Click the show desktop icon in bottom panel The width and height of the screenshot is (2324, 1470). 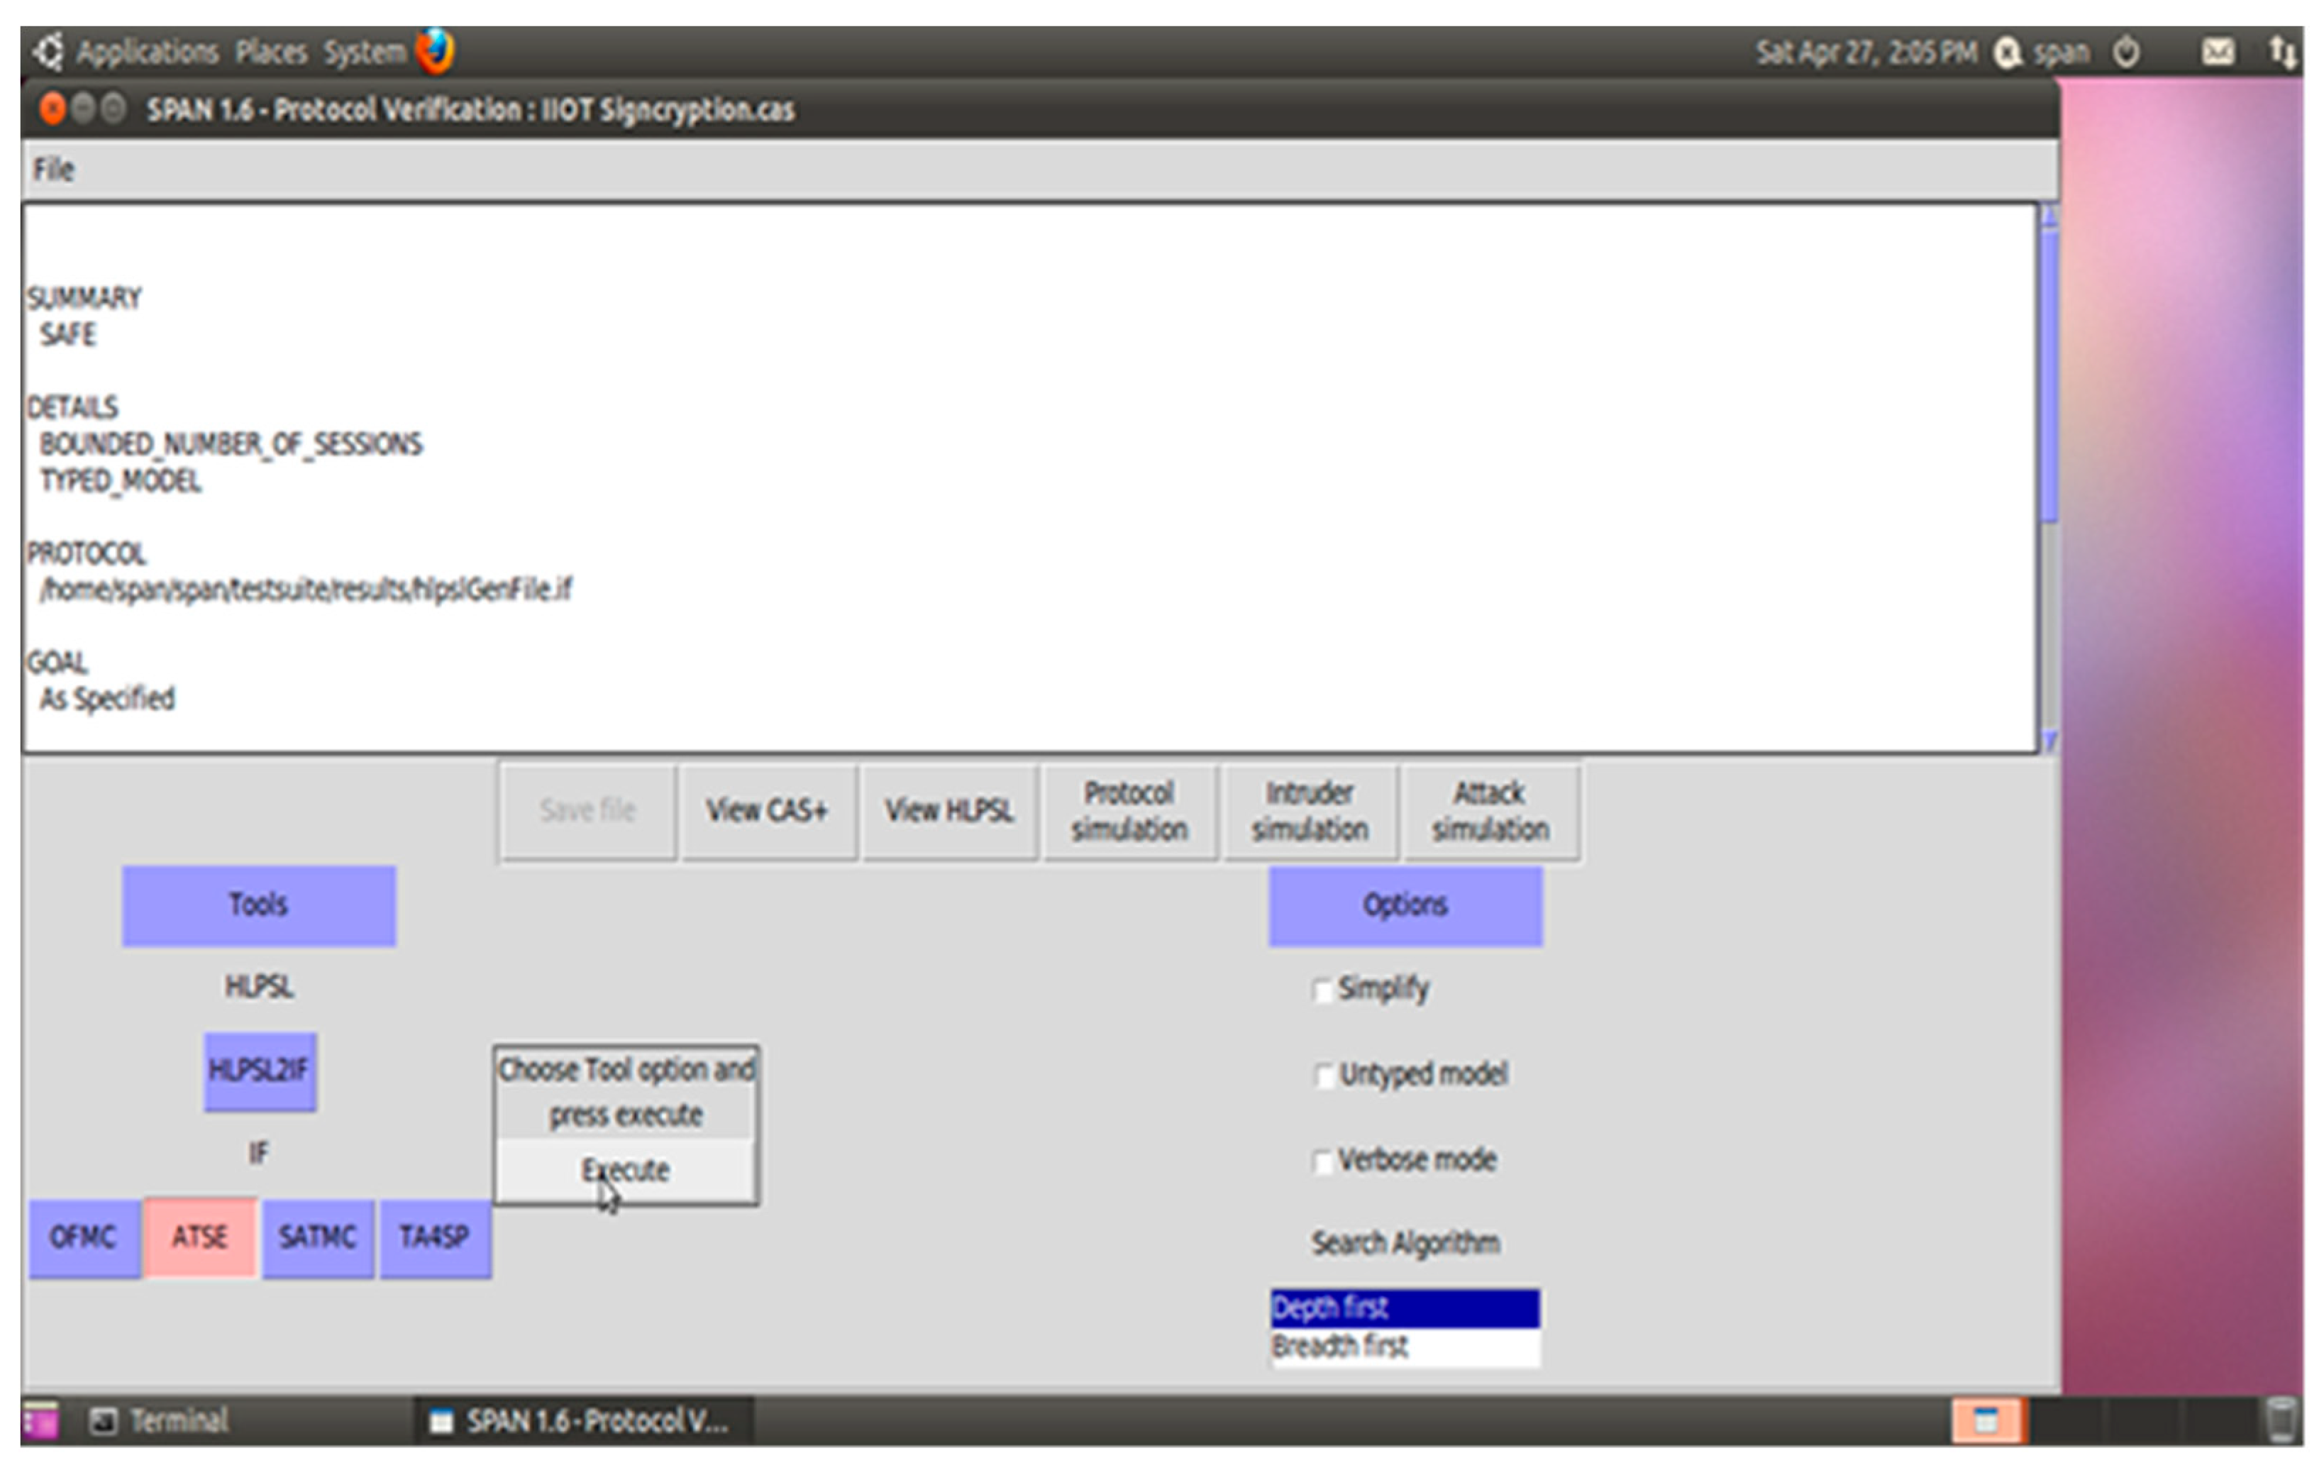click(40, 1421)
